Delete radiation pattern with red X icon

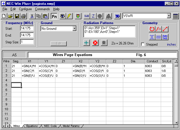coord(95,43)
